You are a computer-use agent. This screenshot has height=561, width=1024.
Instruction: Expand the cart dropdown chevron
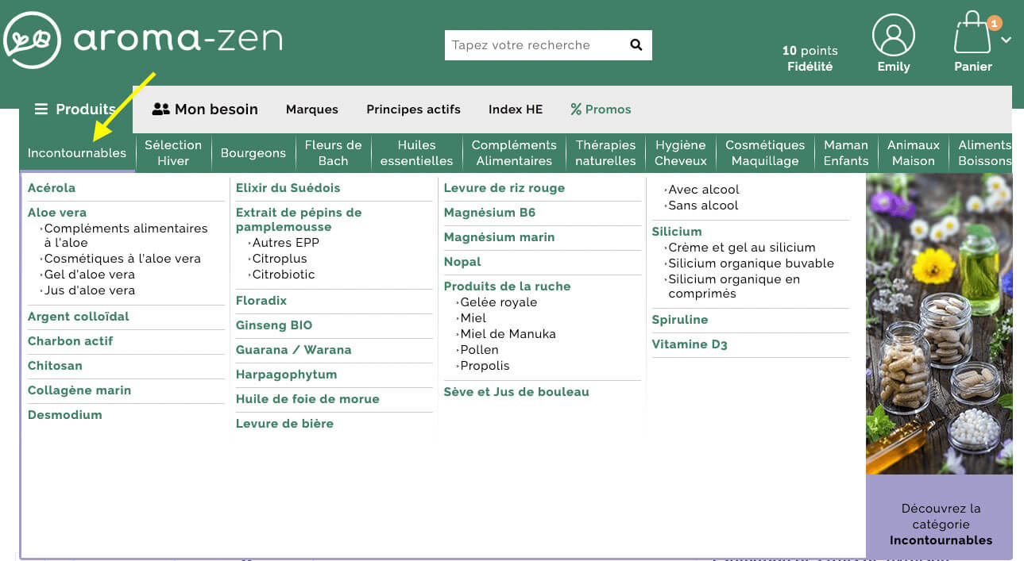(1006, 40)
